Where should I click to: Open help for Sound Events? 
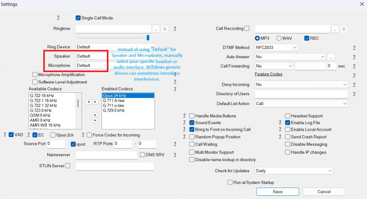(184, 122)
